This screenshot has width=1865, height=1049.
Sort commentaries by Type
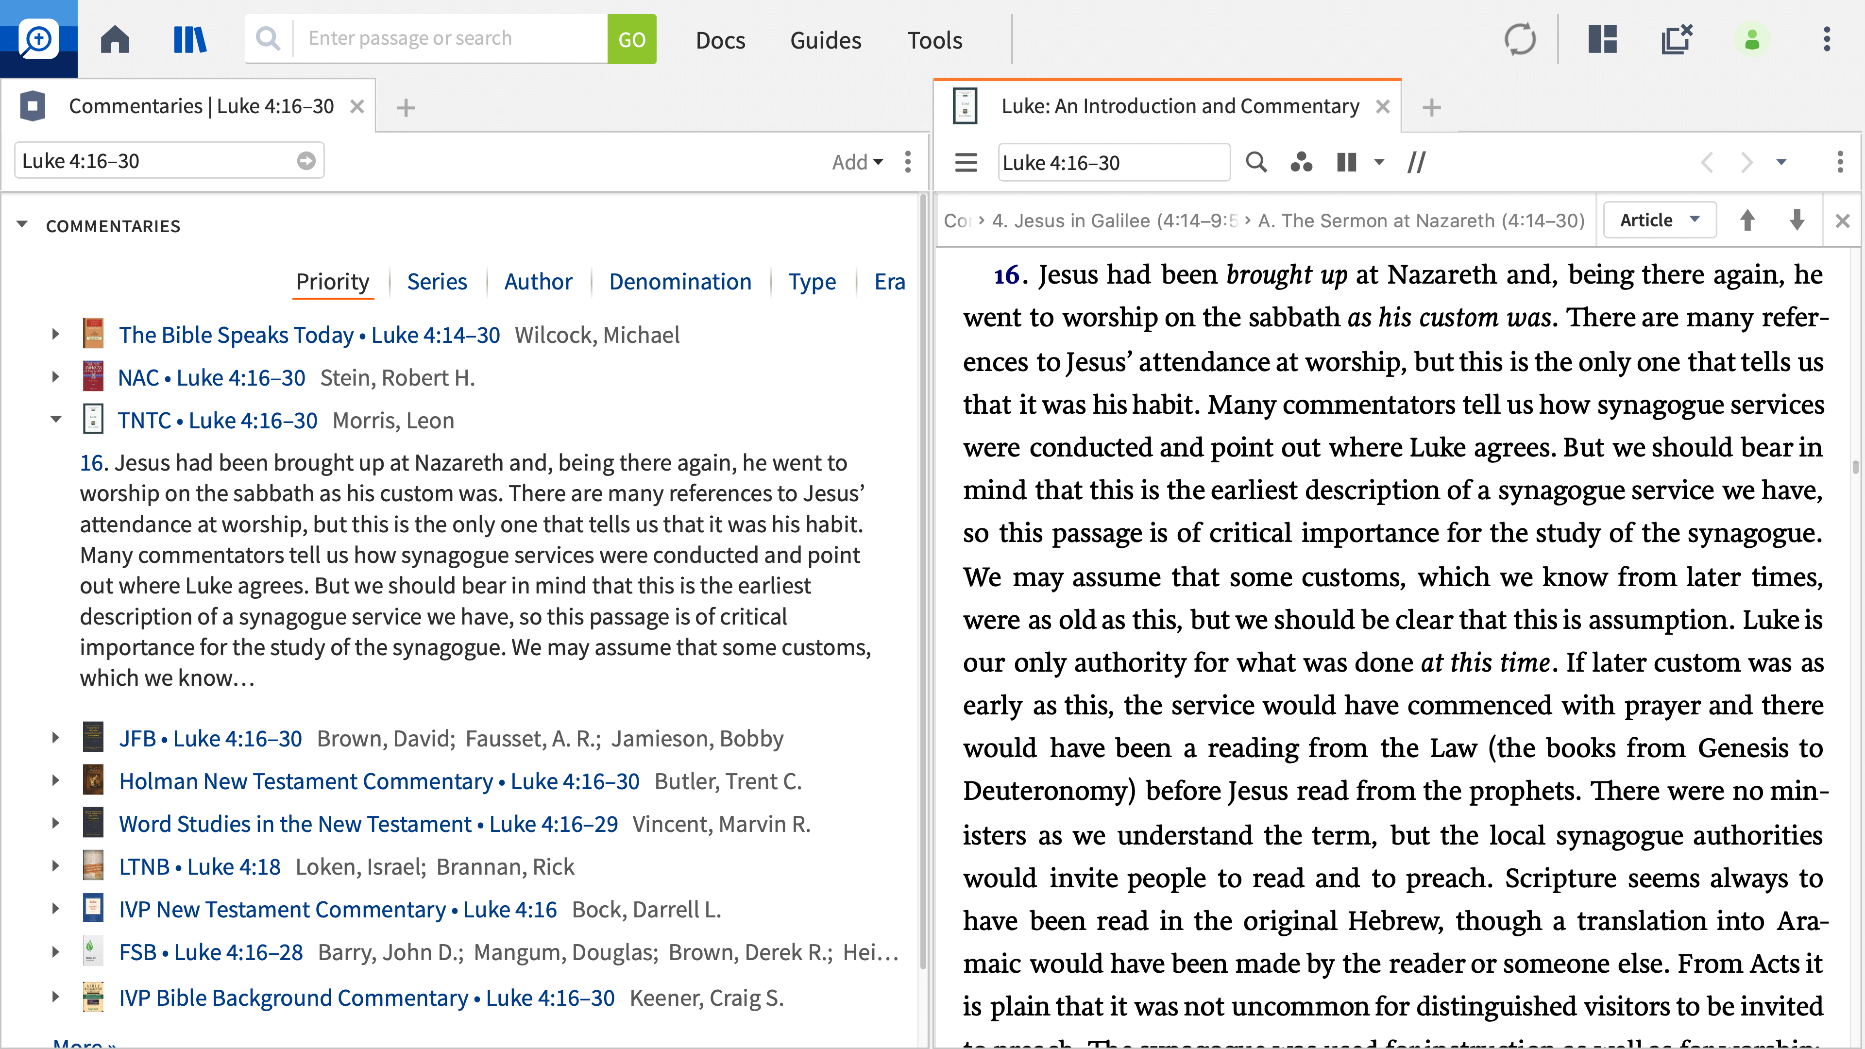(x=812, y=281)
